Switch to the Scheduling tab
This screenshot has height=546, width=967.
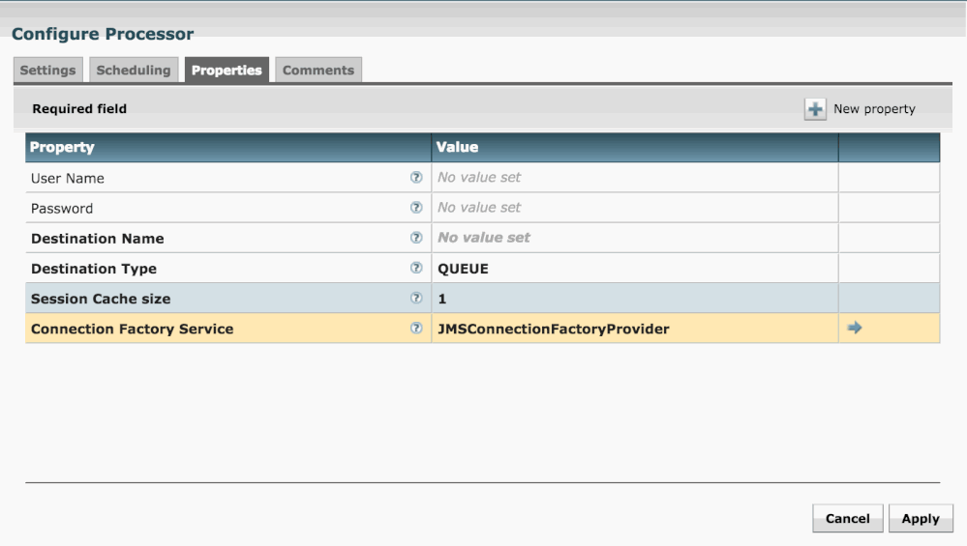134,71
